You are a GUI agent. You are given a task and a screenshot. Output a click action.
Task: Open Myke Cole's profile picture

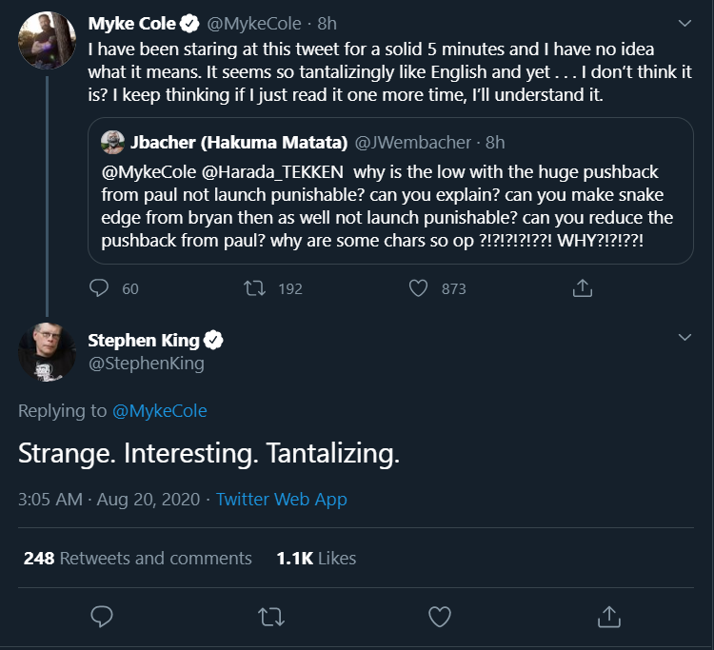pos(47,41)
